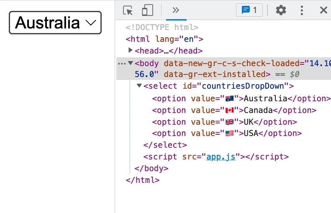Click the Australian flag emoji value
331x213 pixels.
pyautogui.click(x=229, y=99)
